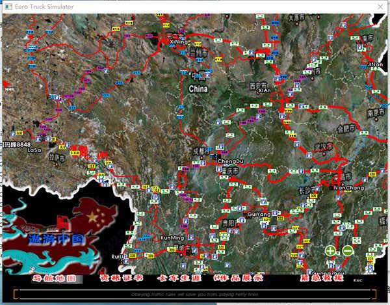Click the LaSa city marker
The height and width of the screenshot is (305, 390).
(34, 150)
